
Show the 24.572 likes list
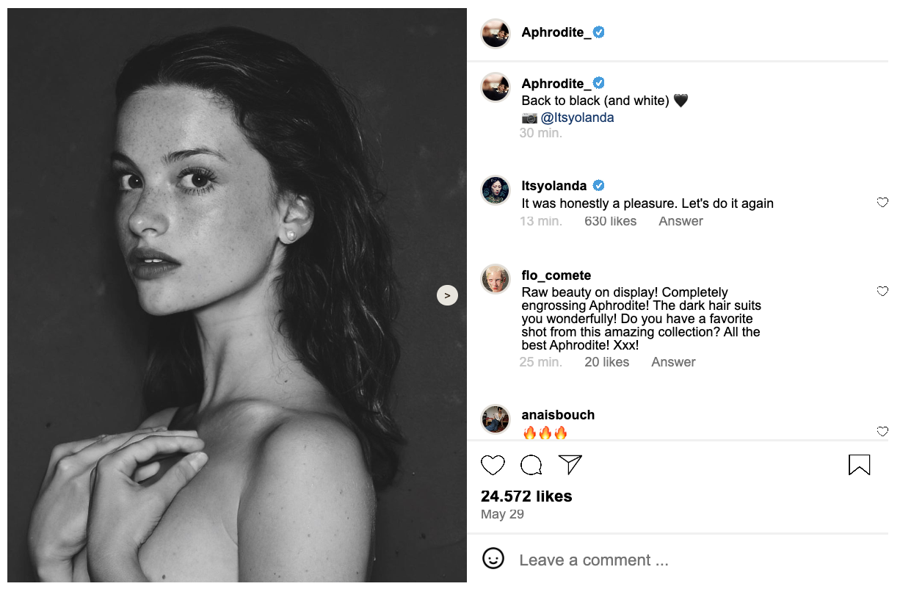pos(526,496)
